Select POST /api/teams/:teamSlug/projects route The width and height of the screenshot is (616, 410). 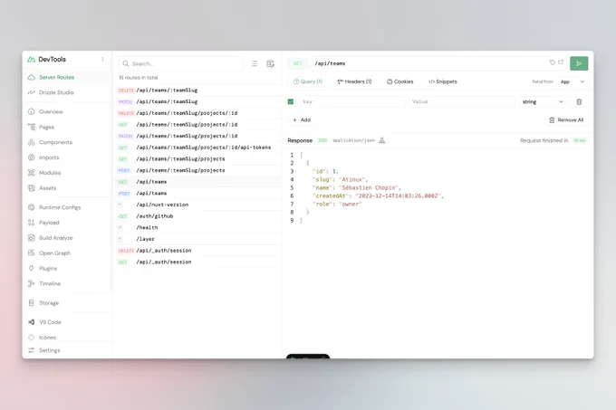coord(198,170)
